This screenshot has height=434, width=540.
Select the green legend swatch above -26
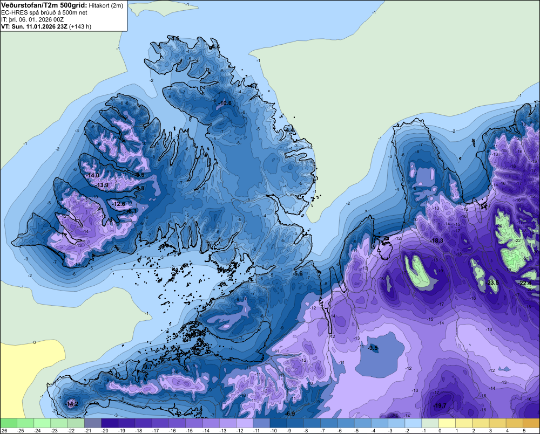(x=8, y=423)
